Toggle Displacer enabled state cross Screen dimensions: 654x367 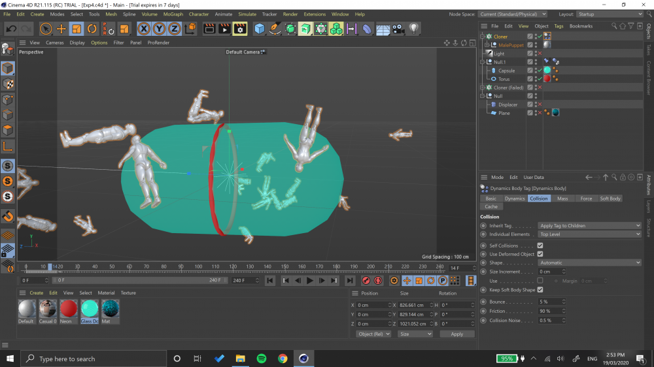tap(540, 104)
